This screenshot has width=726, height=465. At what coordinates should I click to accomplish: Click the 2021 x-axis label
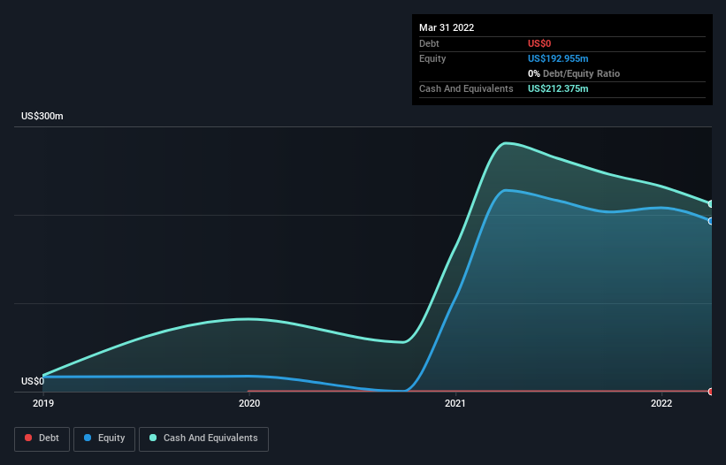(455, 403)
